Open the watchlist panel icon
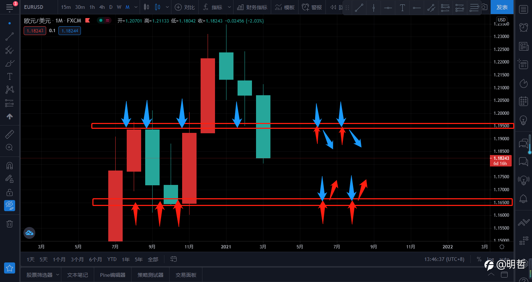Screen dimensions: 532x282 (x=524, y=9)
